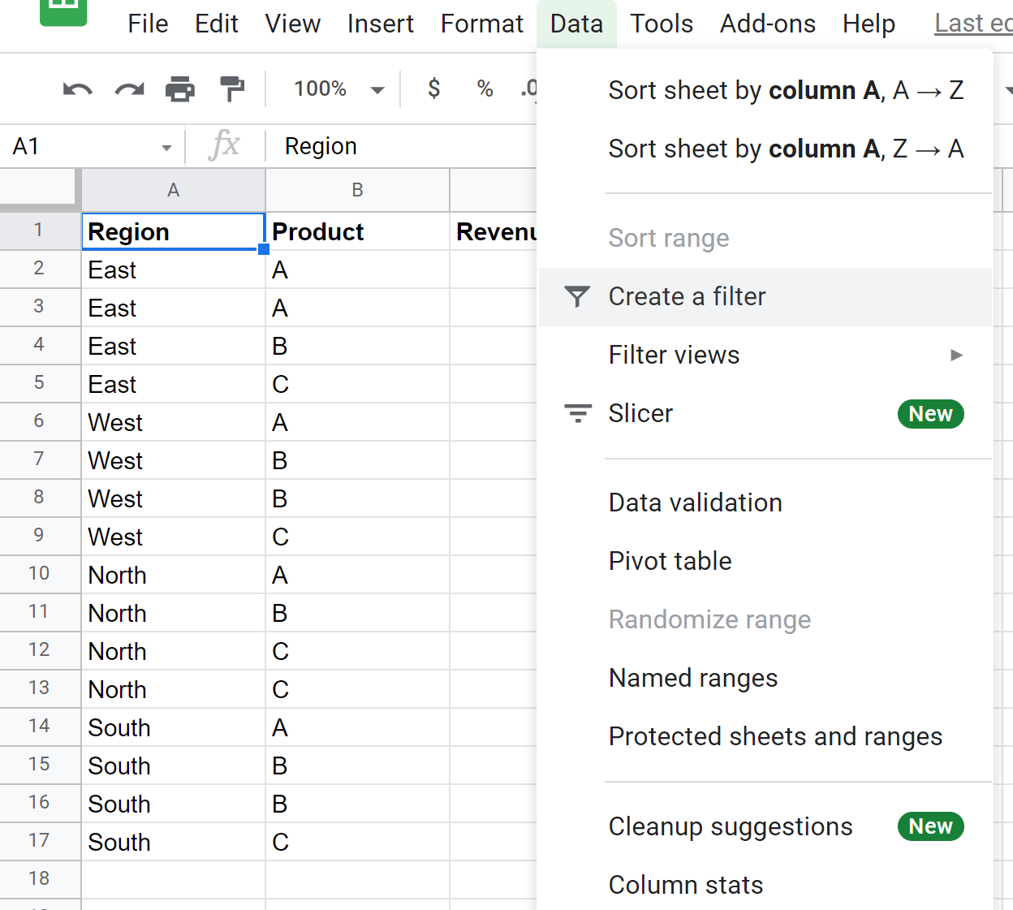Screen dimensions: 1013x910
Task: Choose Sort sheet by column A, Z → A
Action: point(785,149)
